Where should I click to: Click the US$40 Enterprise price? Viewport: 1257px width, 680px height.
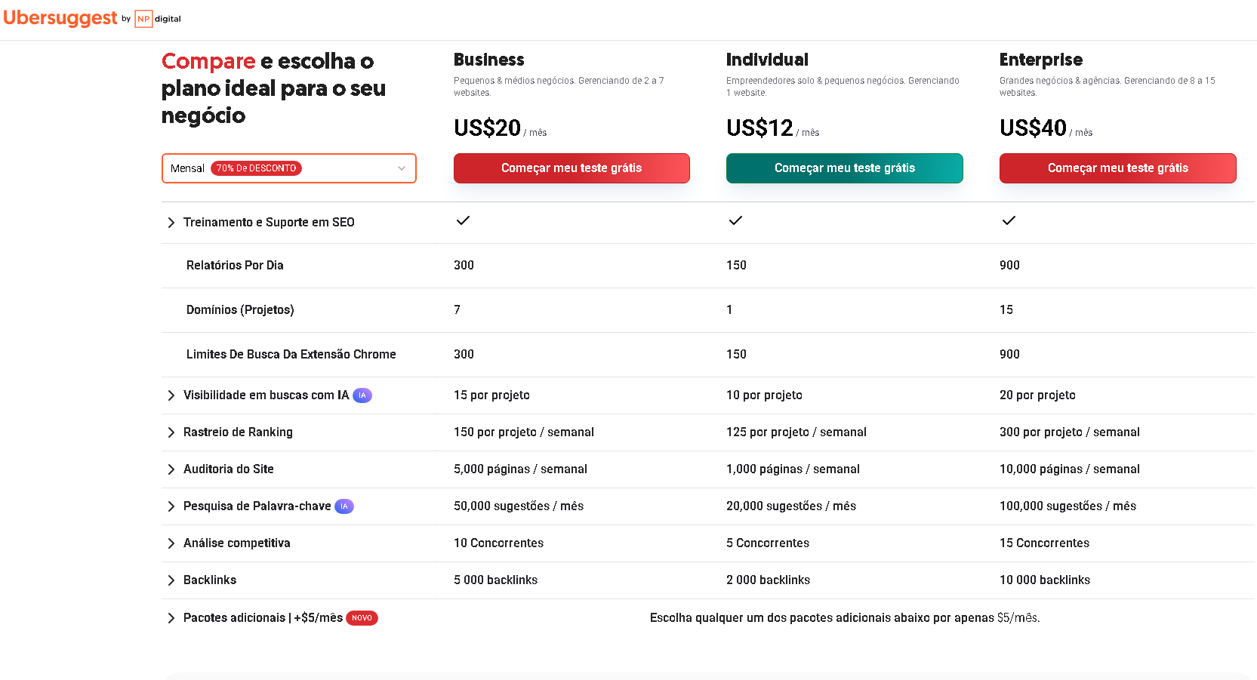click(1033, 127)
